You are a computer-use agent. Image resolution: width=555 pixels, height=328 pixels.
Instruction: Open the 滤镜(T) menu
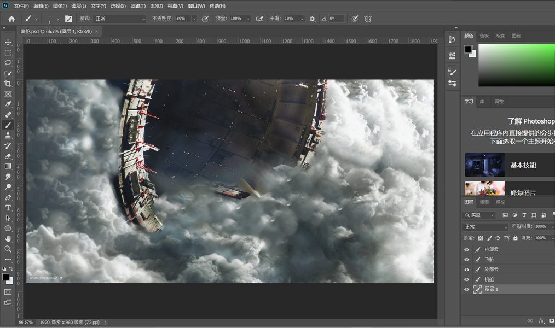pos(138,6)
